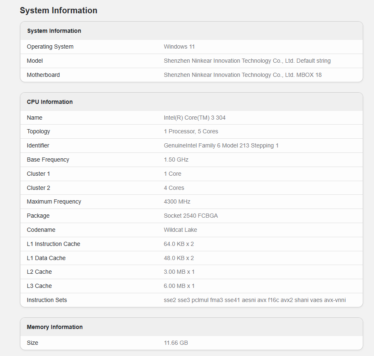Click the L1 Instruction Cache row label
This screenshot has width=374, height=356.
[53, 244]
